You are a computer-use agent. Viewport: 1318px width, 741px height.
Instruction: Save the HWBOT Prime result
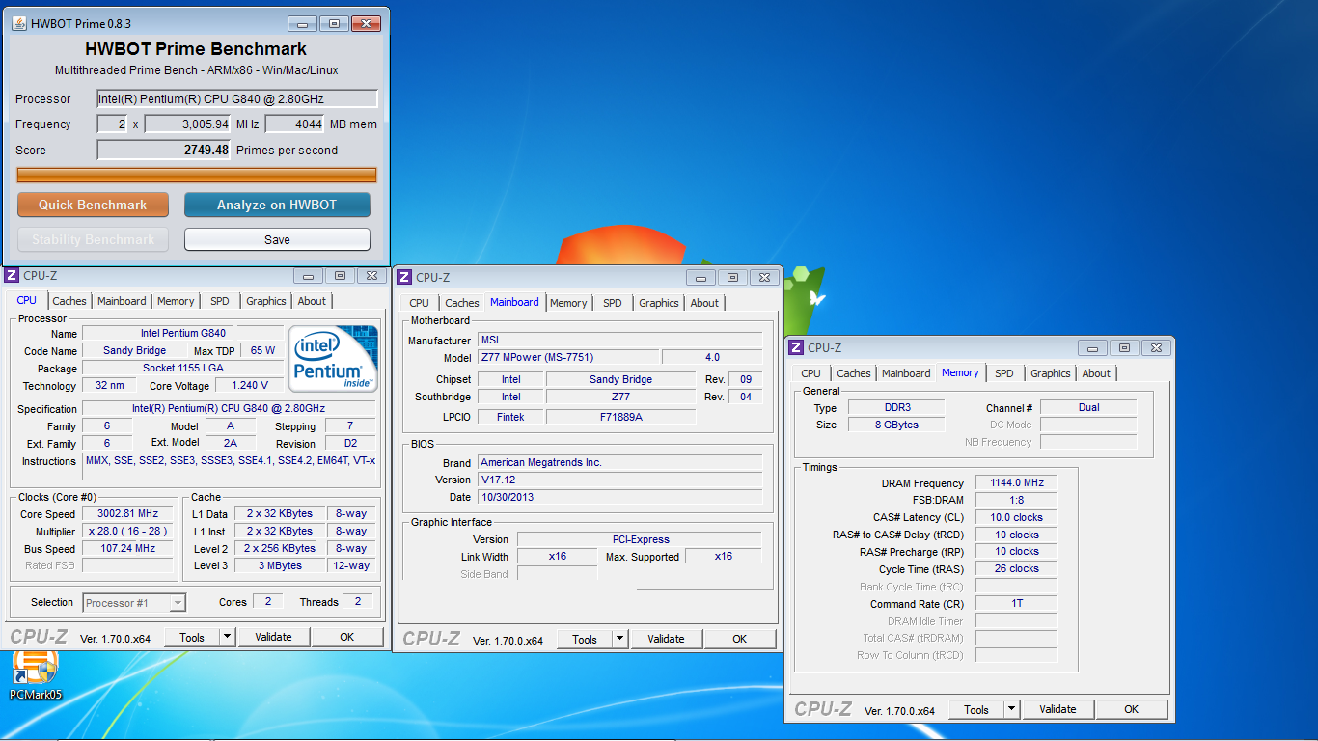[x=277, y=239]
